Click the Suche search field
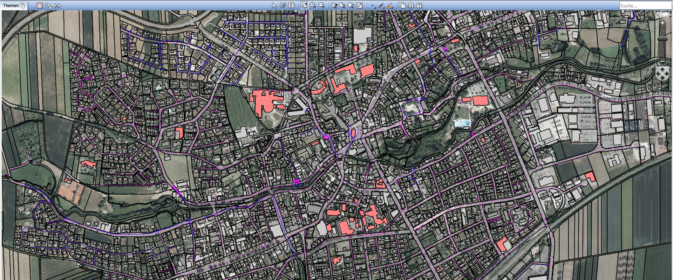 tap(644, 6)
